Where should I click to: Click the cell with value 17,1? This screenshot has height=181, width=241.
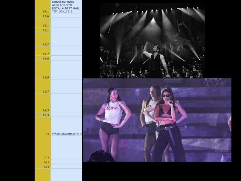pos(43,157)
